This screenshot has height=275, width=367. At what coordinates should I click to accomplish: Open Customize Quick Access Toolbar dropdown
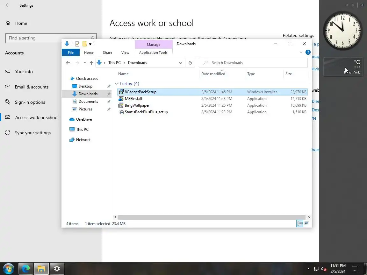(90, 44)
